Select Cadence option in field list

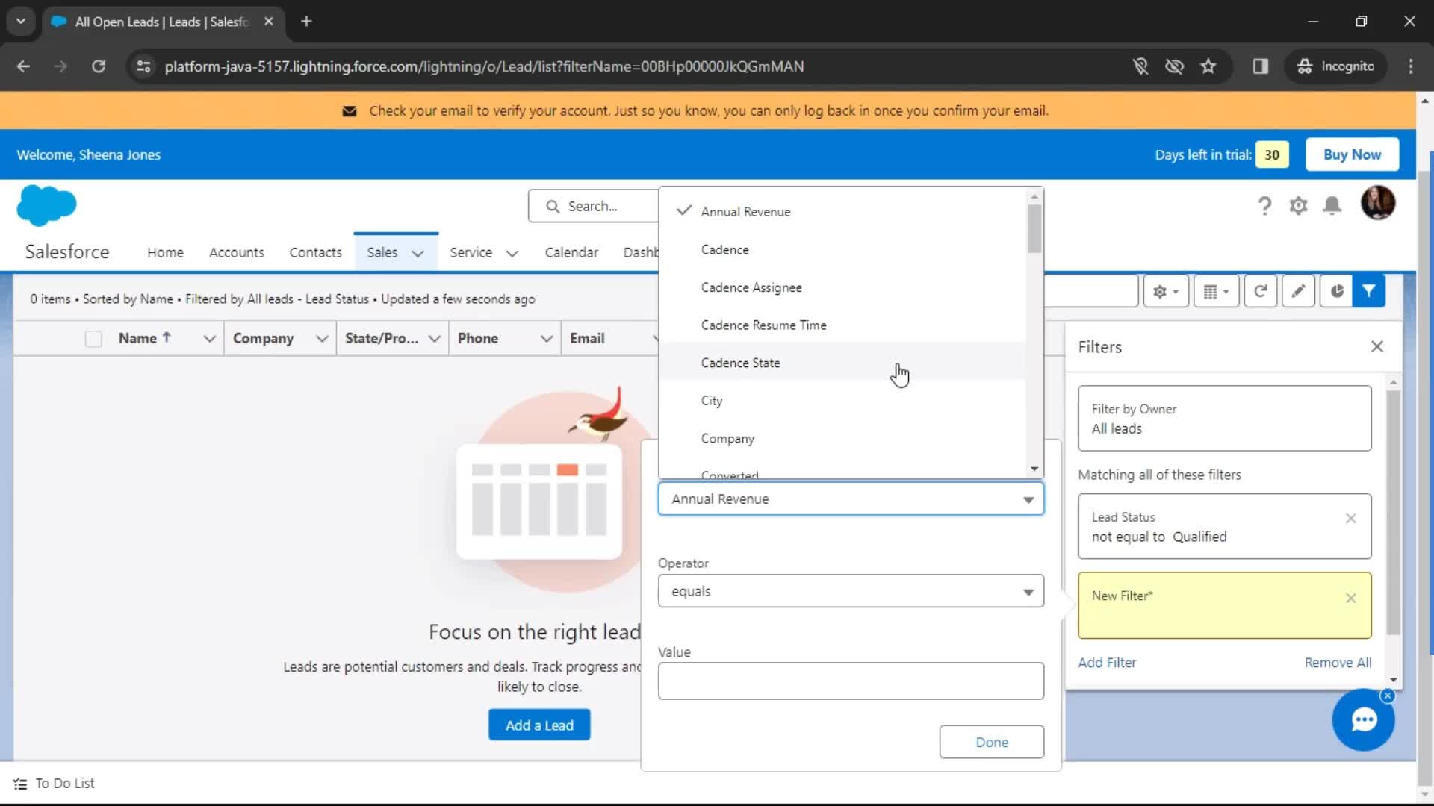[842, 250]
